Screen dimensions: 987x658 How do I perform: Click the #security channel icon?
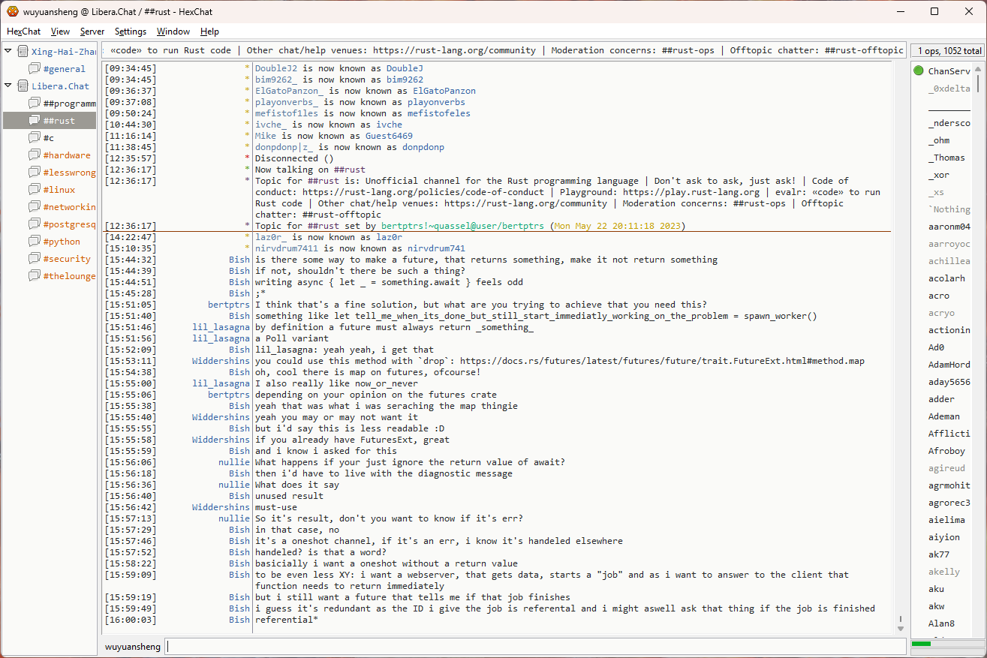click(35, 259)
